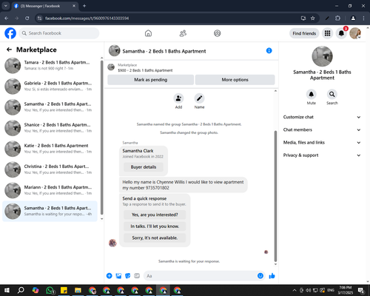This screenshot has height=296, width=370.
Task: Send a thumbs up like
Action: pyautogui.click(x=272, y=276)
